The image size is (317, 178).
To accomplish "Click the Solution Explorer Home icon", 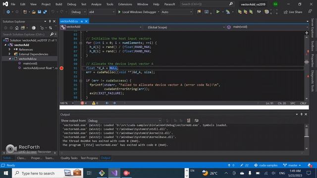I will click(17, 28).
